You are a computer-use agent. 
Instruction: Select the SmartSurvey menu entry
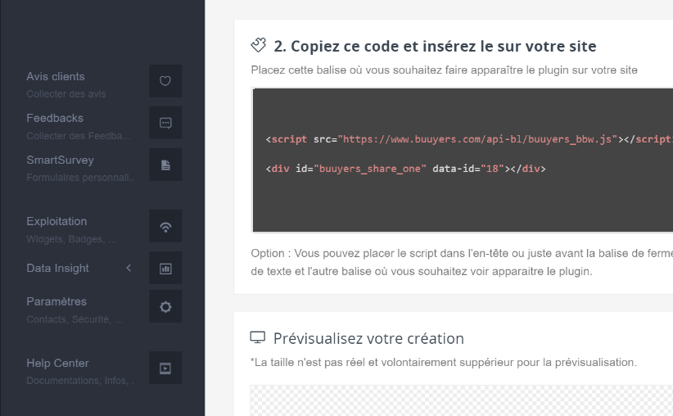pos(60,160)
